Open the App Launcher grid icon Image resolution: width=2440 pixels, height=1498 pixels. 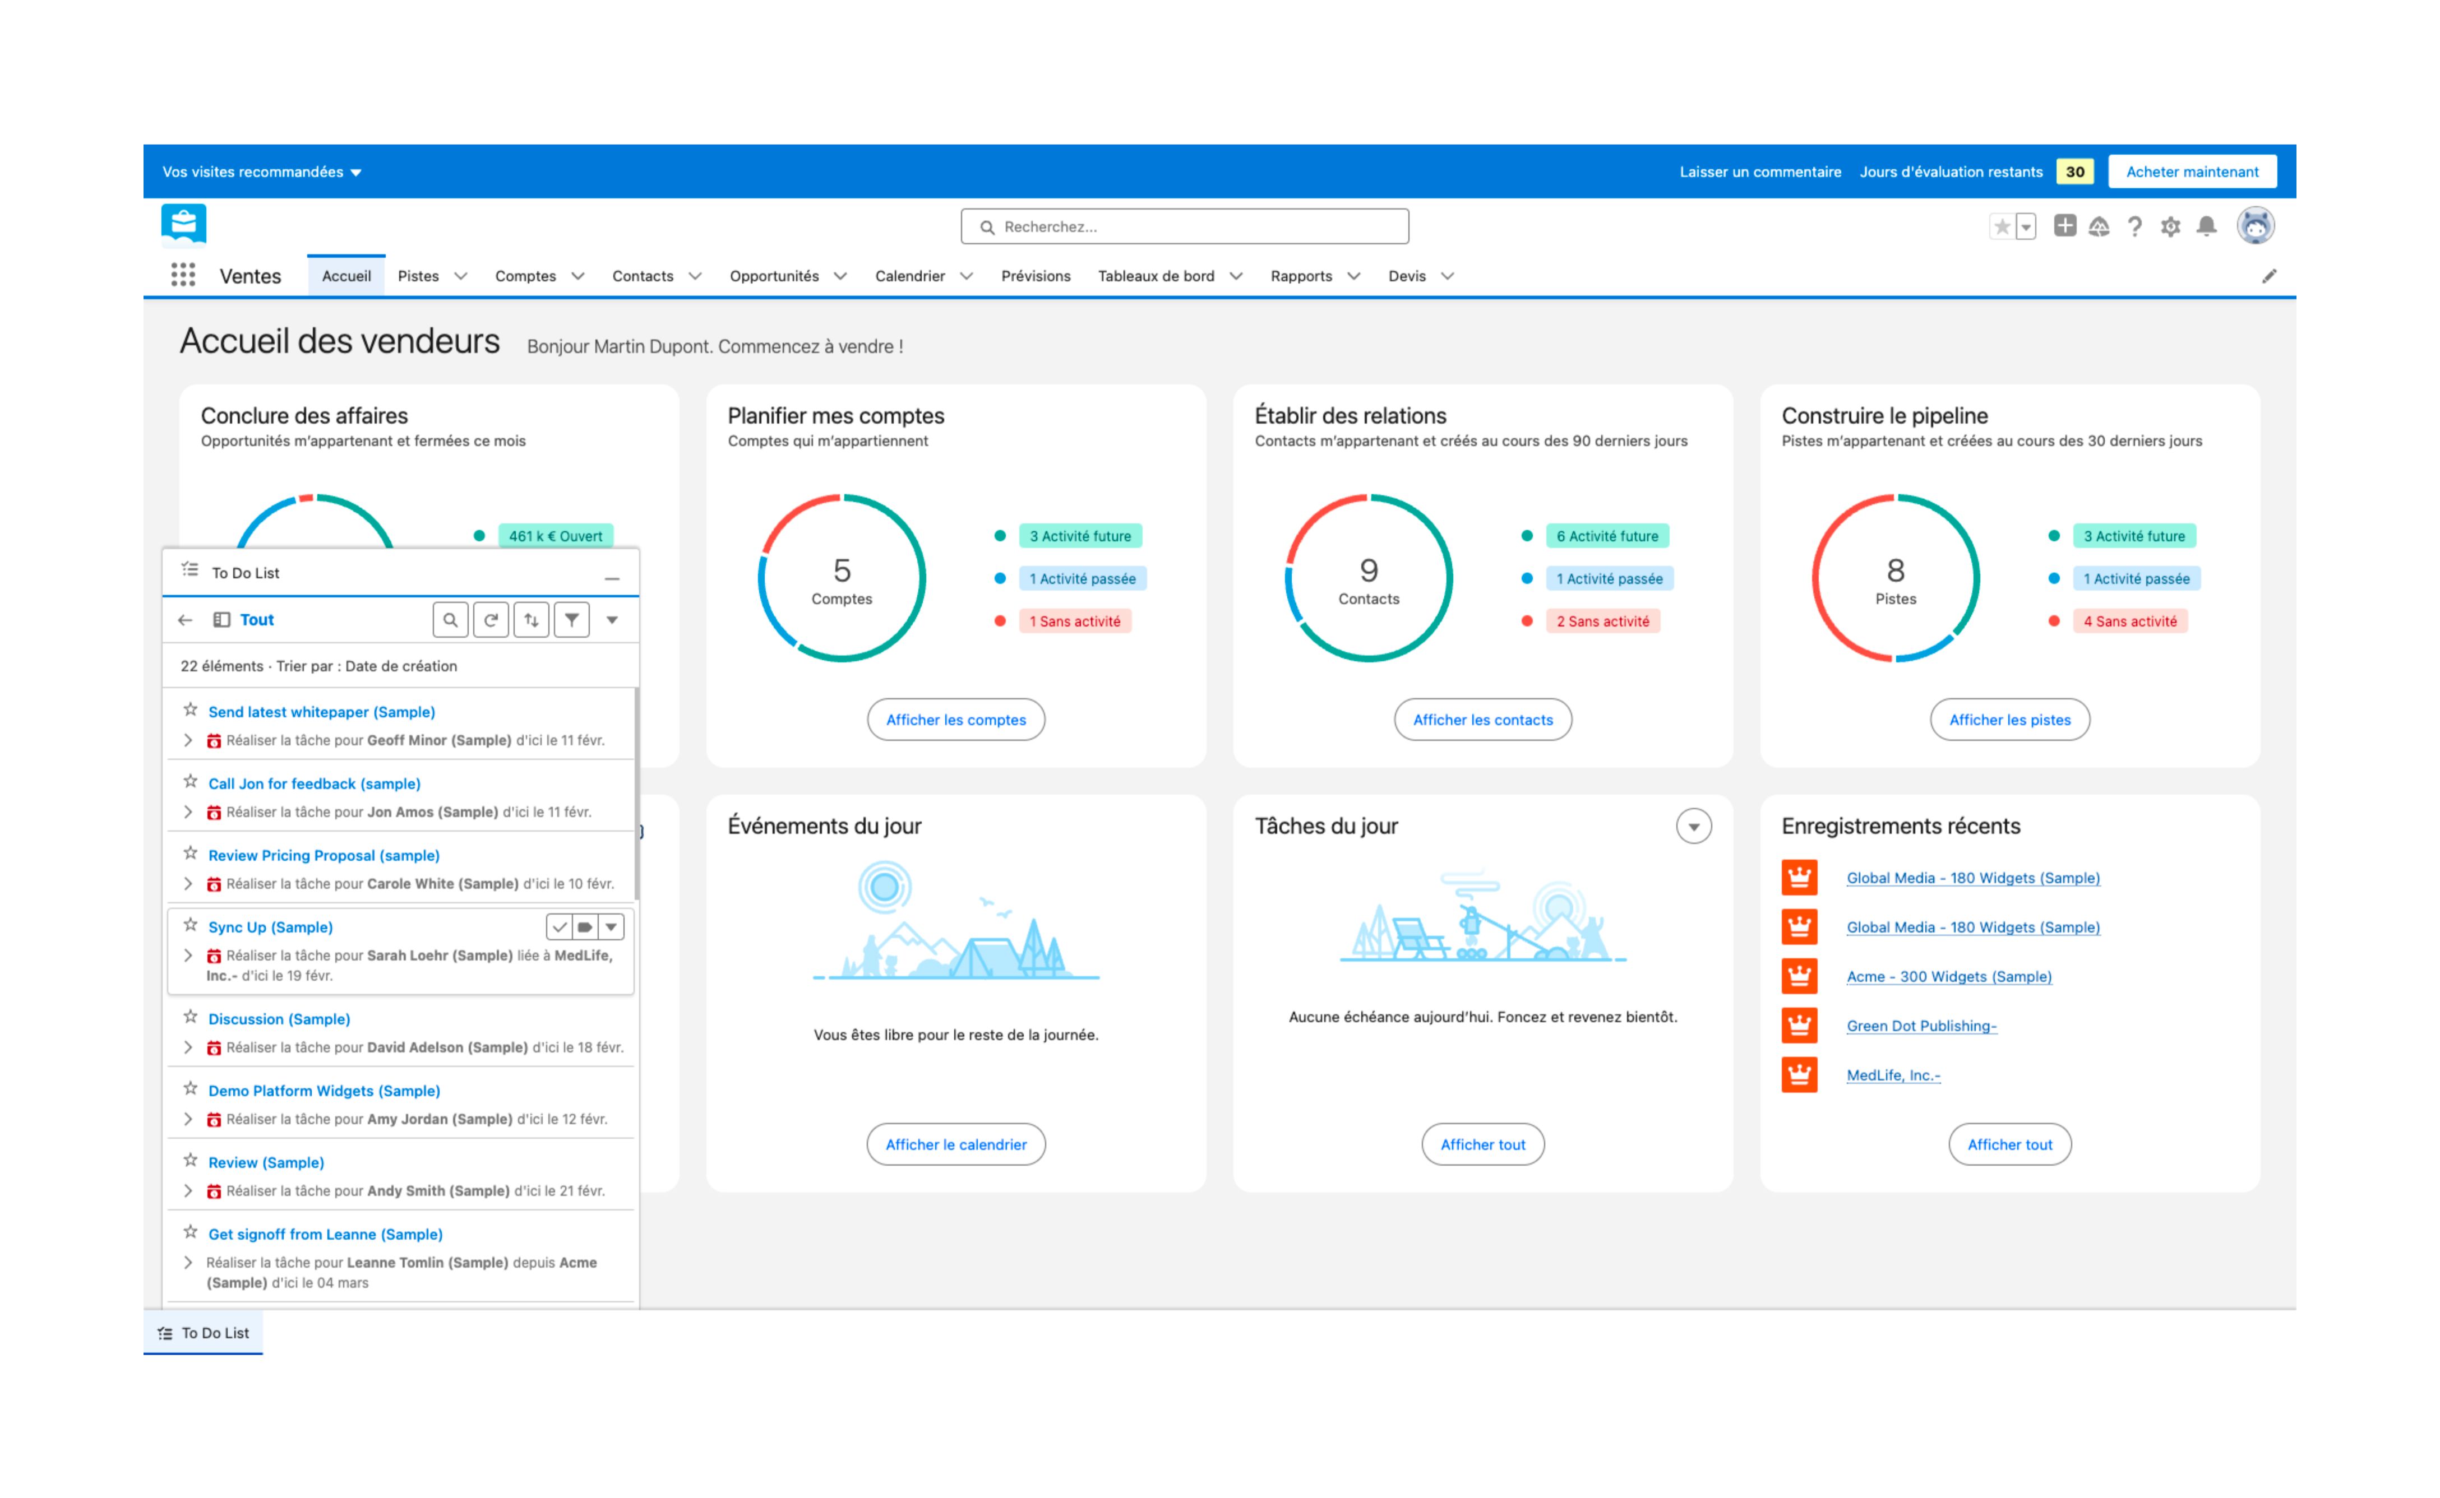click(x=183, y=275)
